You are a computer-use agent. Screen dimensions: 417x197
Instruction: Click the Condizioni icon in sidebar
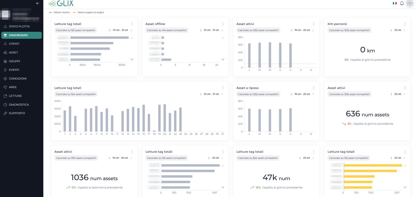(x=5, y=78)
